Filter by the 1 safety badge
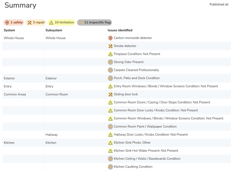 [14, 22]
